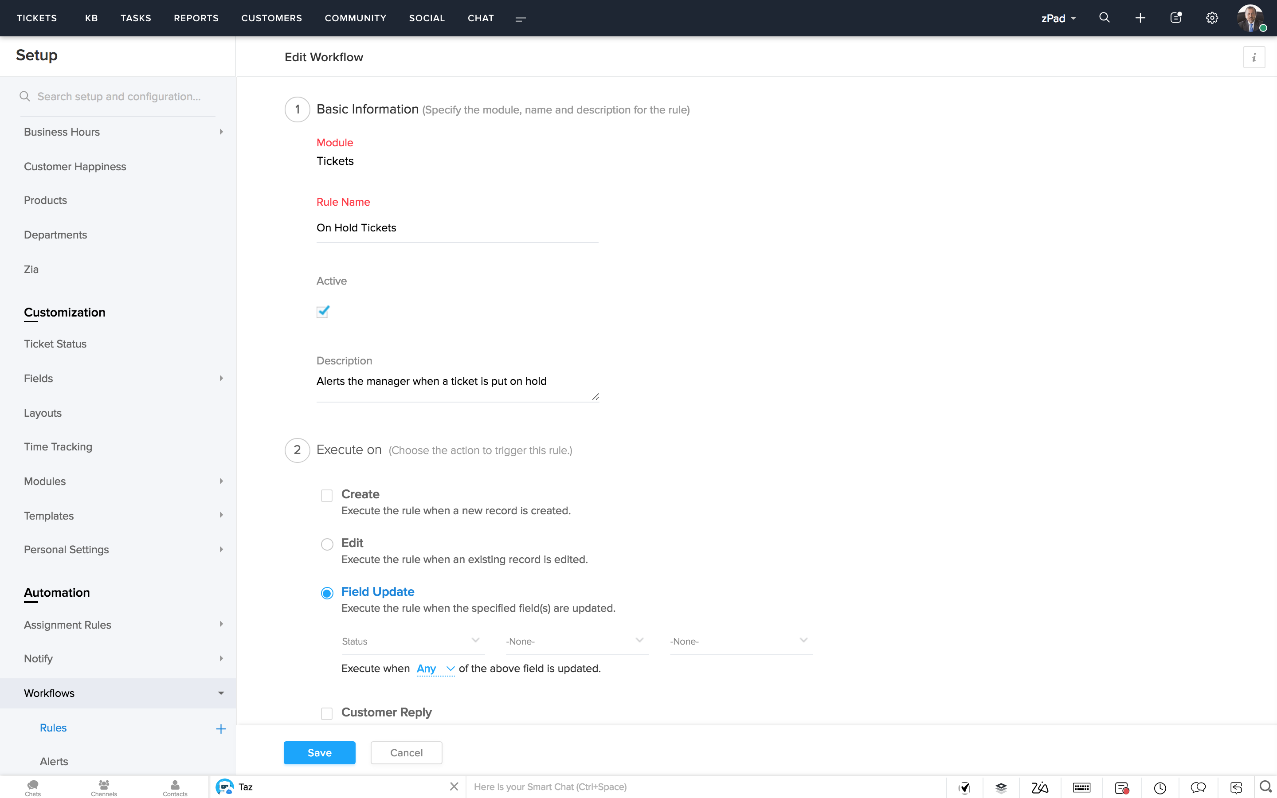This screenshot has height=798, width=1277.
Task: Open the Any condition dropdown
Action: 435,669
